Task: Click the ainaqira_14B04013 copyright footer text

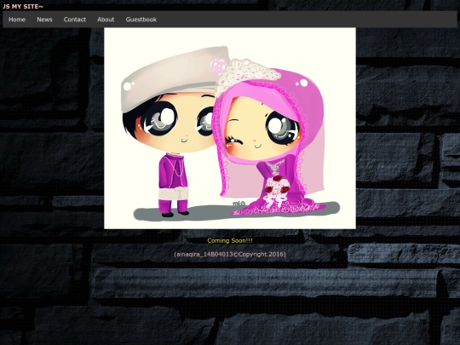Action: click(230, 254)
